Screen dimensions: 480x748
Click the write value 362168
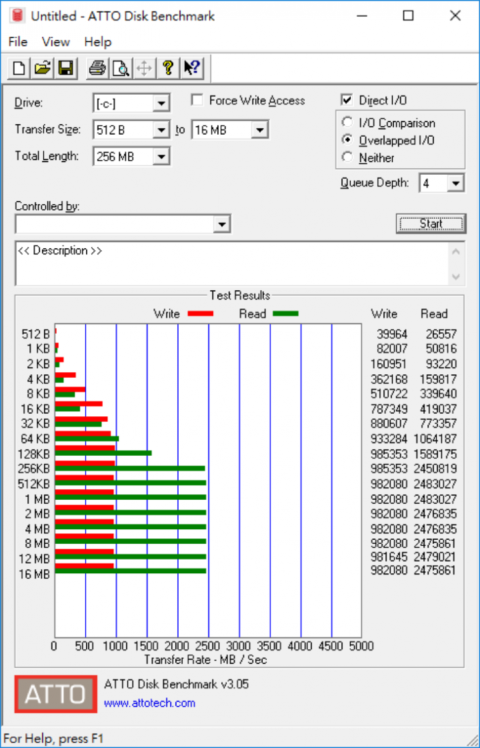click(x=389, y=379)
